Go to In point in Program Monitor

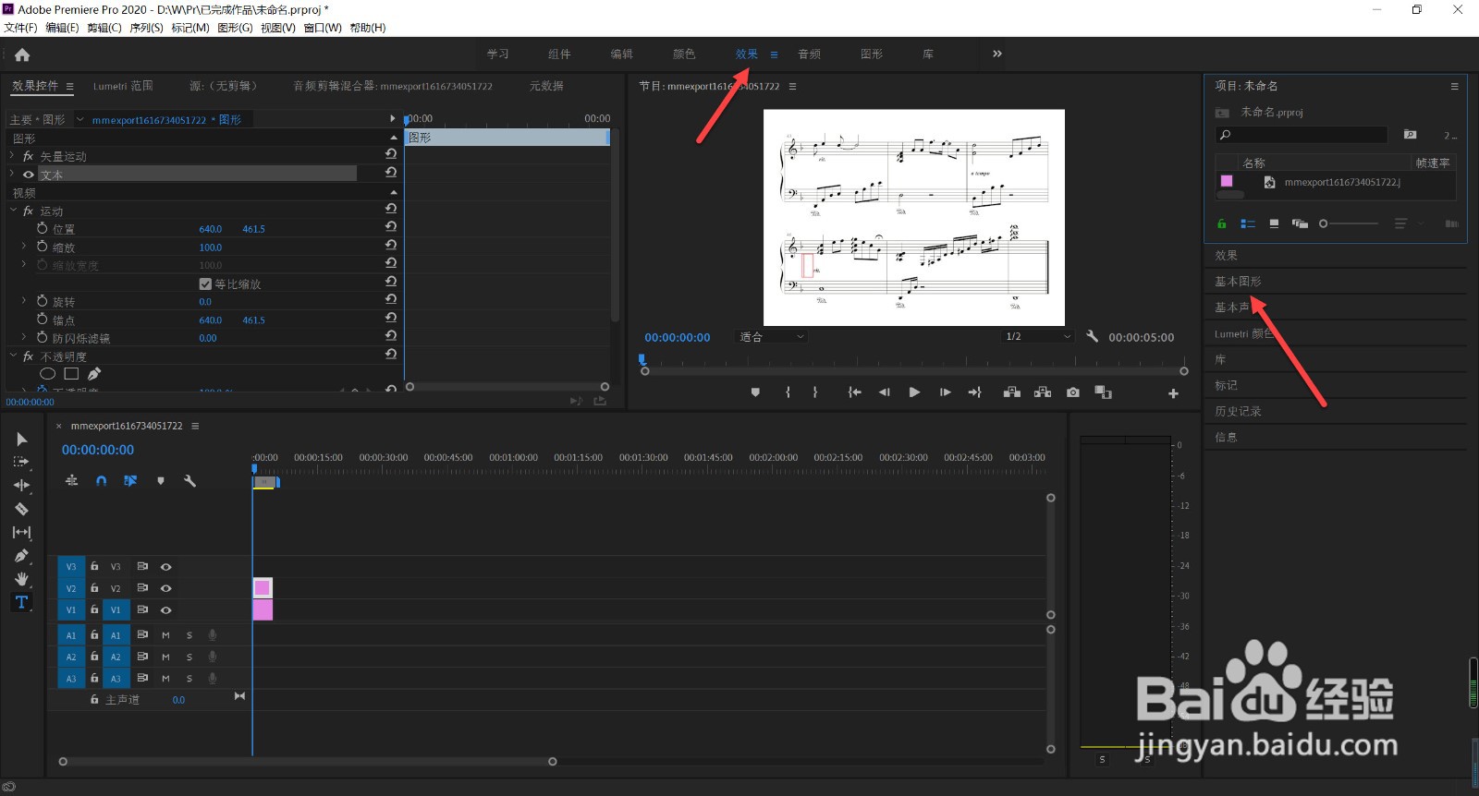855,392
